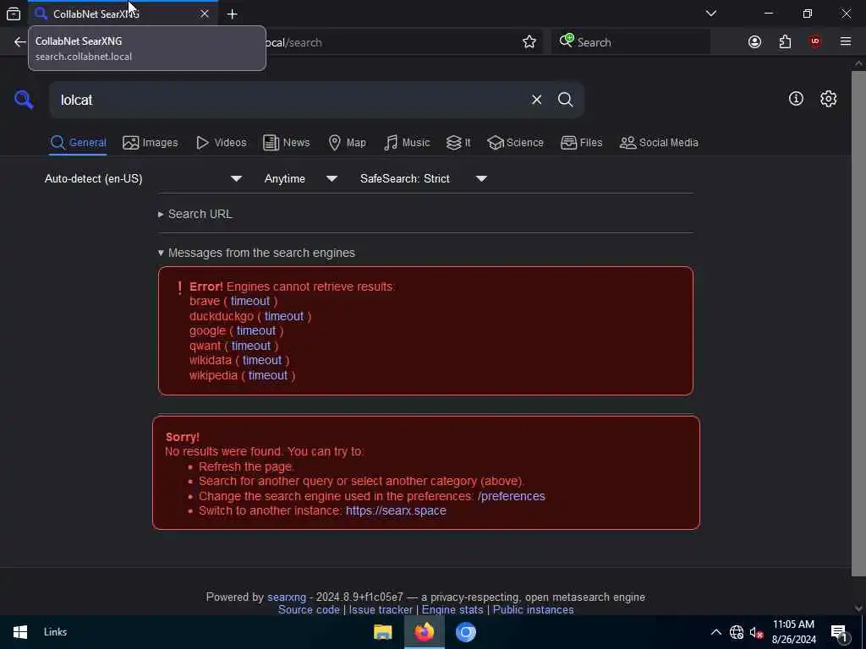Switch to Science category

click(515, 143)
